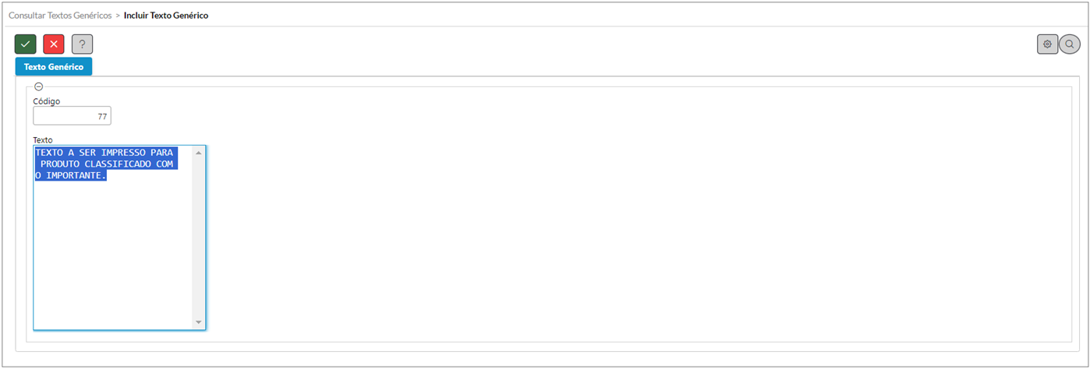Click the textarea scrollbar down arrow
The height and width of the screenshot is (369, 1090).
[198, 322]
